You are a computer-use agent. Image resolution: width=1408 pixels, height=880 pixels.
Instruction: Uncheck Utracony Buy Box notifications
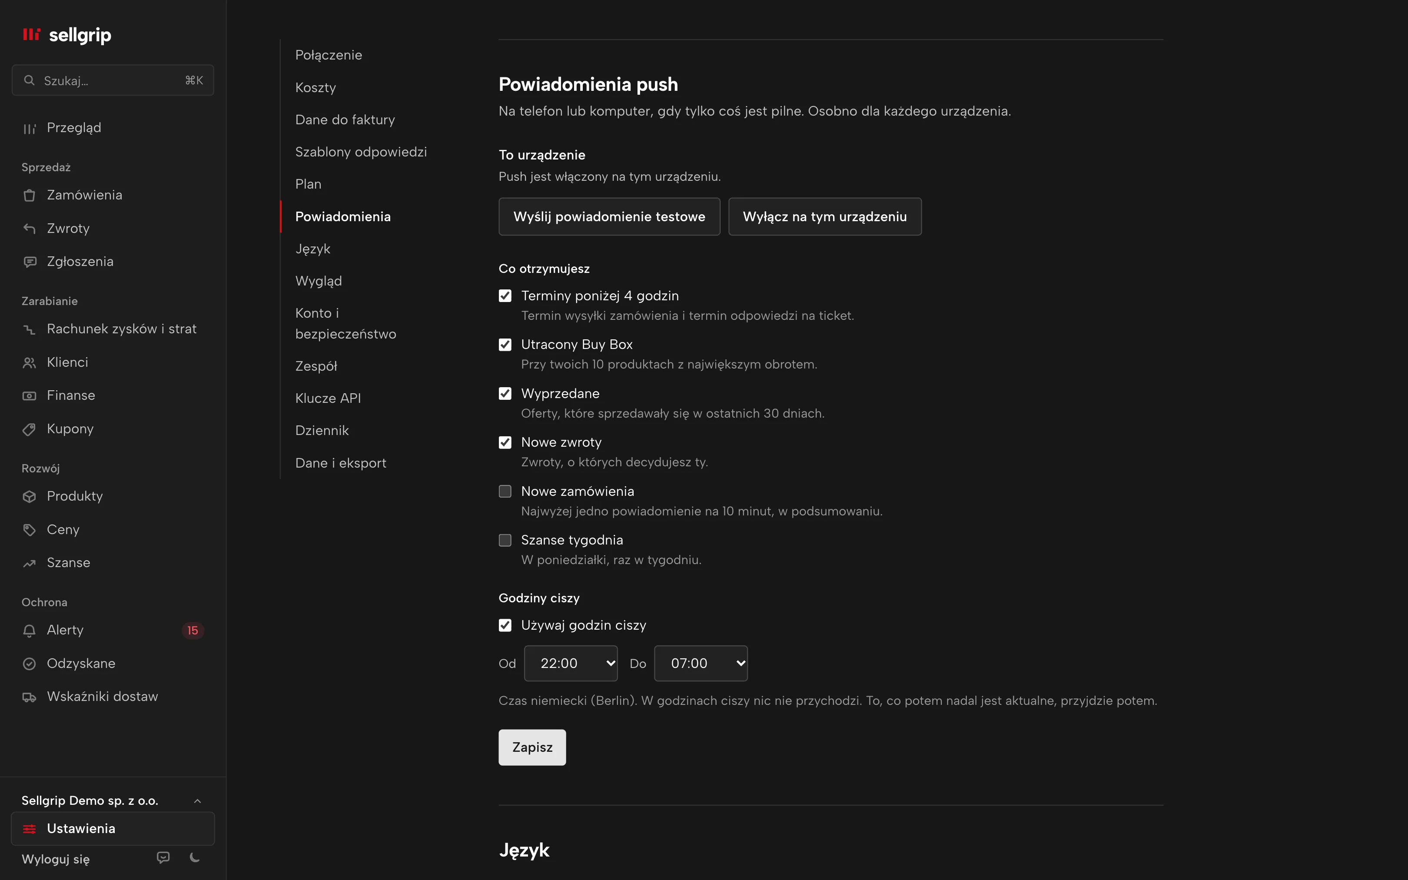click(505, 345)
